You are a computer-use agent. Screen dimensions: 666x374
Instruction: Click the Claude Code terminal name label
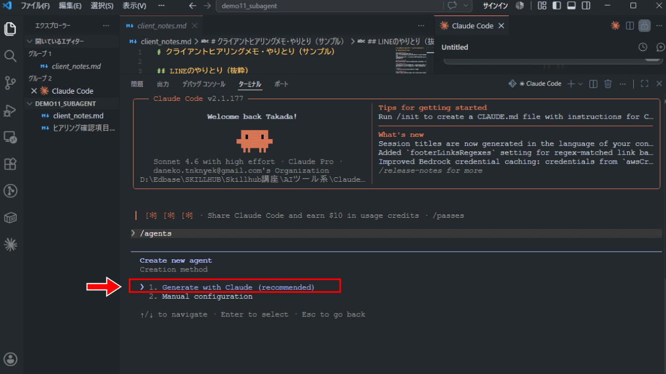click(x=539, y=84)
